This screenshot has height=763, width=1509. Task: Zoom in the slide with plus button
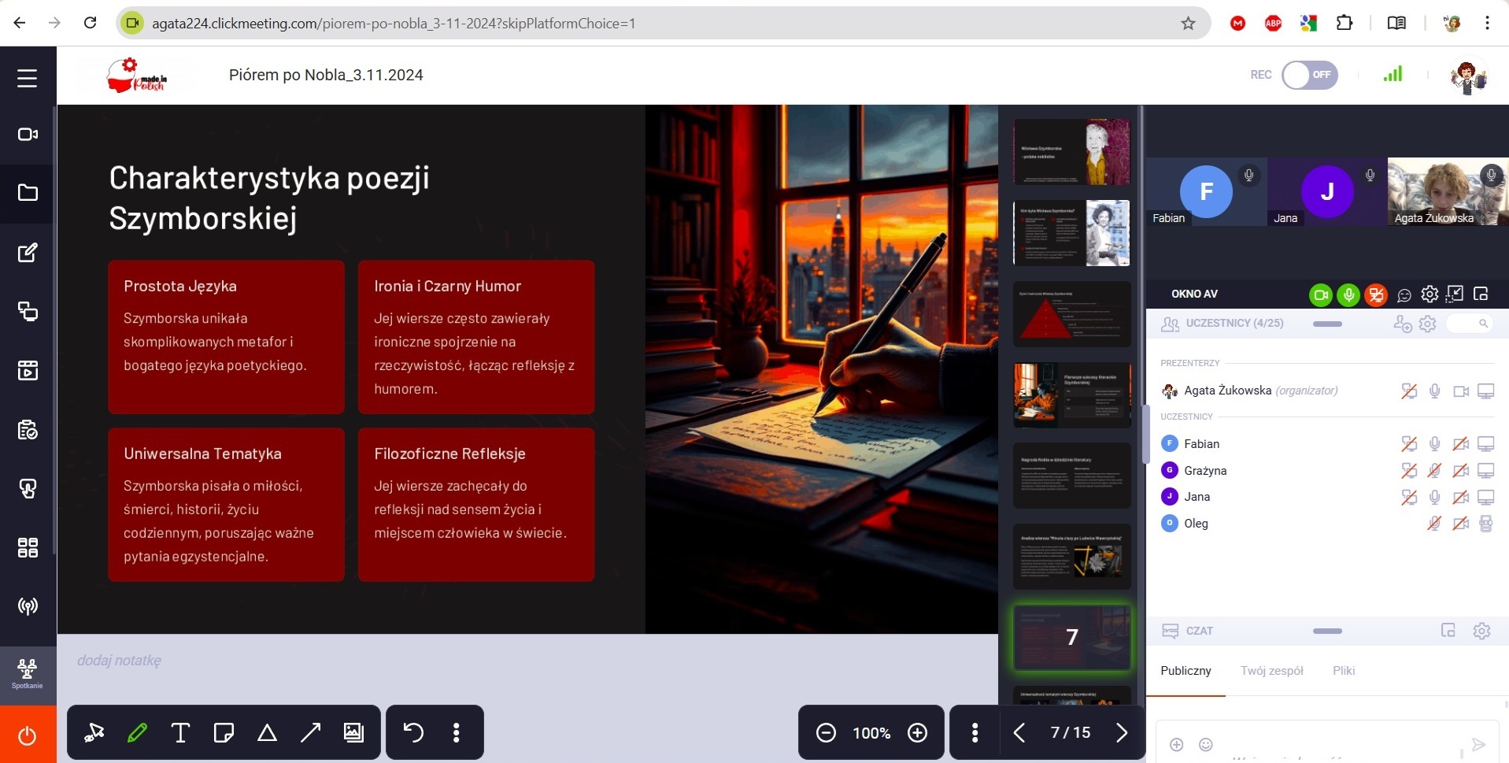click(x=917, y=733)
